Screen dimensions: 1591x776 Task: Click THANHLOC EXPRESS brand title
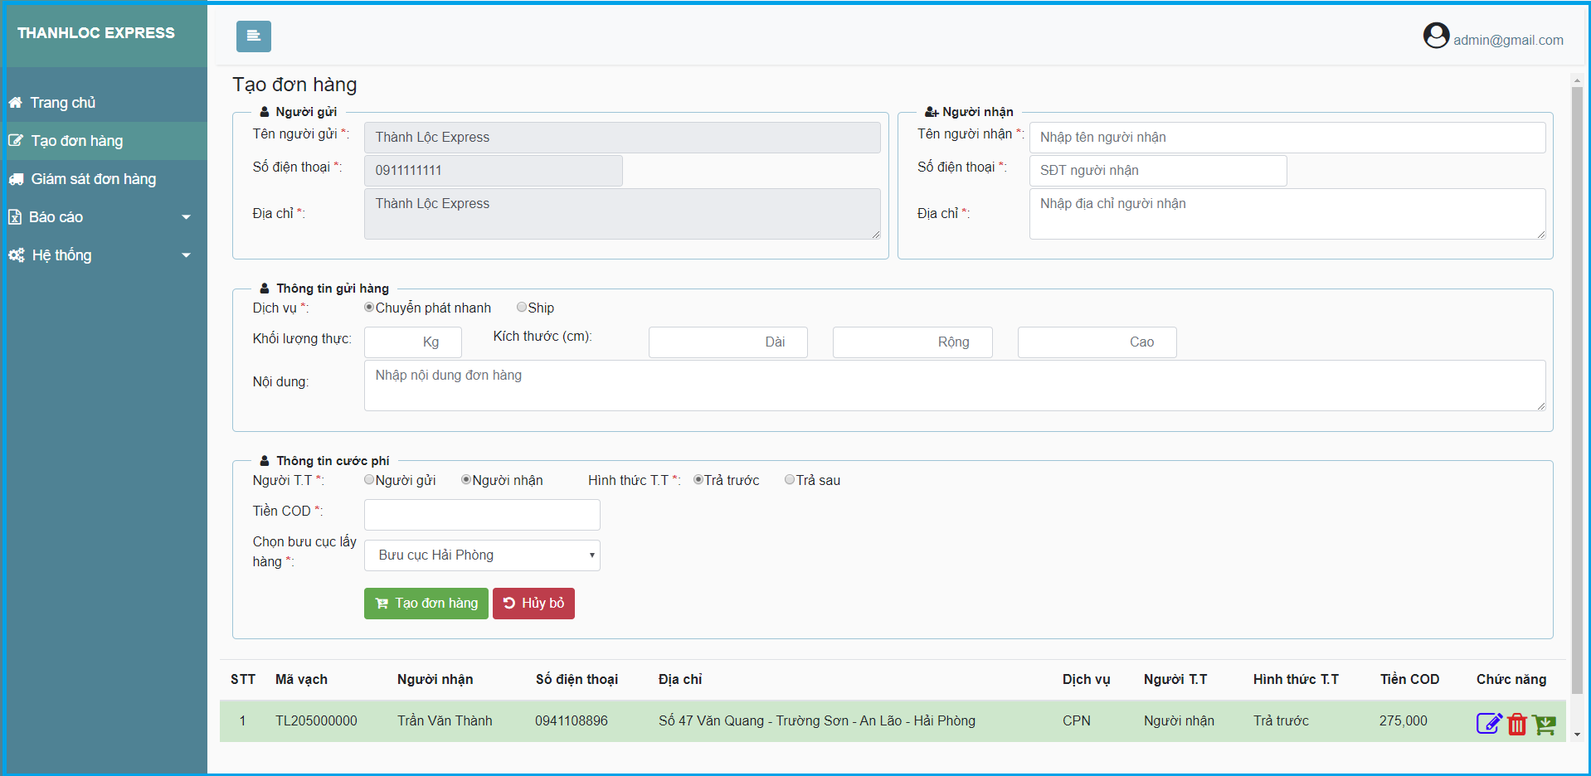pyautogui.click(x=96, y=33)
